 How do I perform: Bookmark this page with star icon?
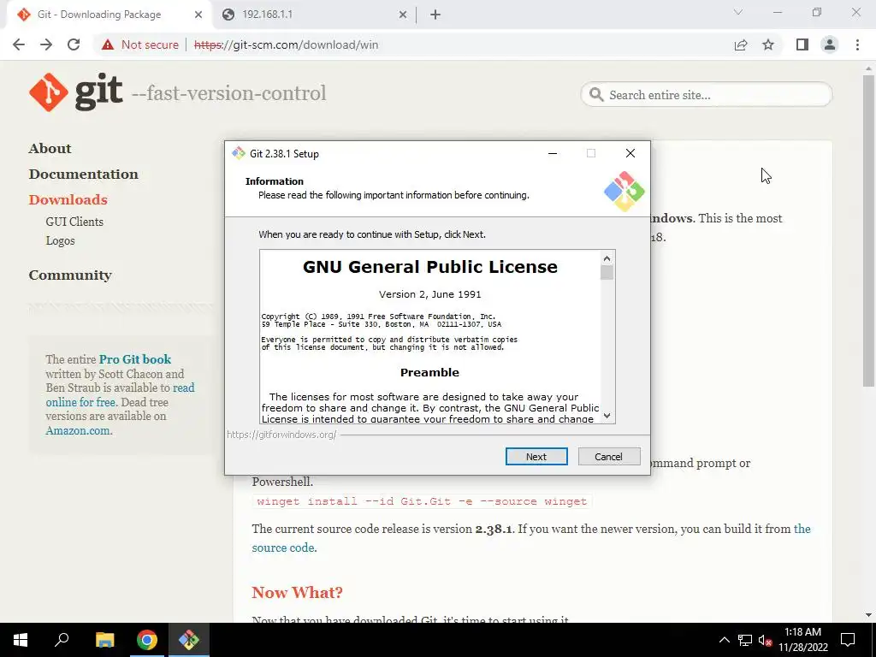(x=768, y=44)
